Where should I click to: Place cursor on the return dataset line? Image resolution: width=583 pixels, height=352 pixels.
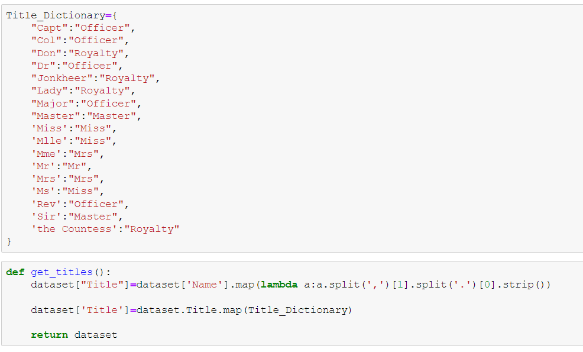[x=74, y=335]
